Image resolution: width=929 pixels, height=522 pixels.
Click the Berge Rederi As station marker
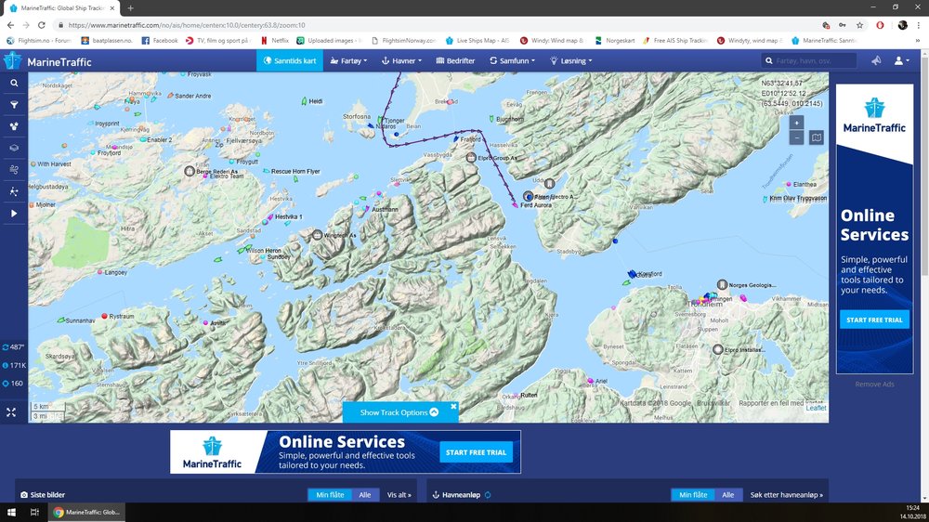pyautogui.click(x=190, y=171)
